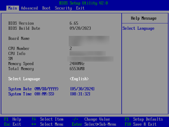Click the Memory Speed label
The width and height of the screenshot is (169, 127).
21,64
